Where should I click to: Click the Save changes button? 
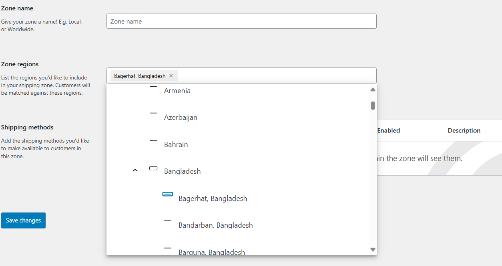pyautogui.click(x=23, y=220)
